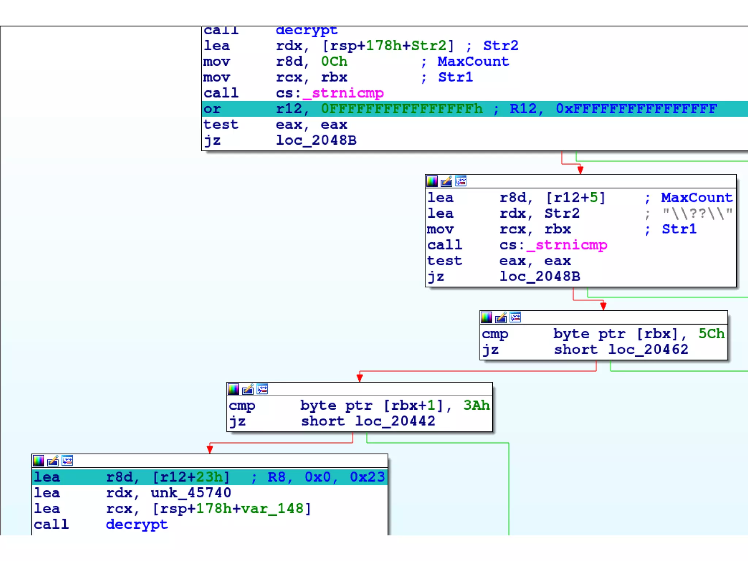Click _strnicmp call in second node
Viewport: 748px width, 561px height.
[x=567, y=245]
